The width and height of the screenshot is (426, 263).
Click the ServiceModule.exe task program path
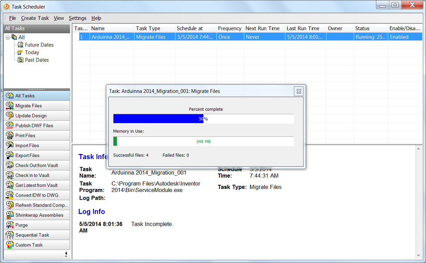click(156, 187)
